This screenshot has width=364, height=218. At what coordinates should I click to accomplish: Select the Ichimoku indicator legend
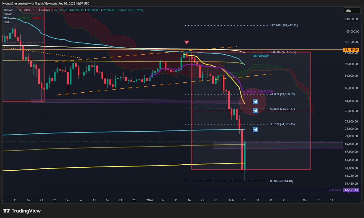tap(9, 18)
